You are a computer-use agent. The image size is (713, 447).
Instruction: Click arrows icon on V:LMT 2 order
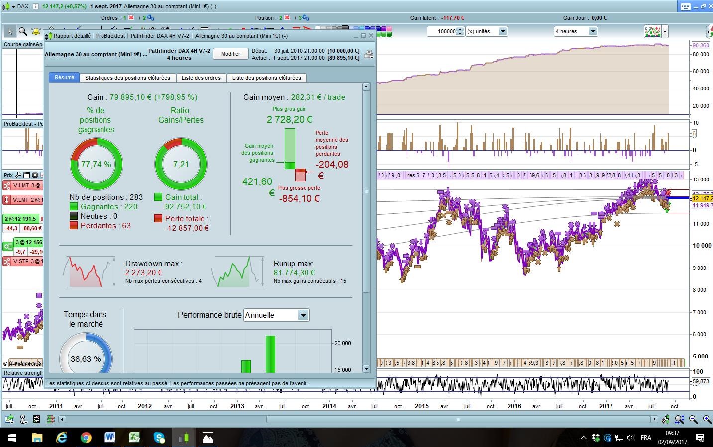tap(7, 200)
